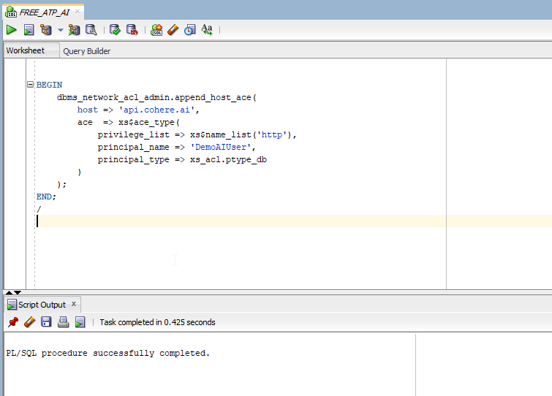
Task: Select the FREE_ATP_AI connection tab
Action: 44,12
